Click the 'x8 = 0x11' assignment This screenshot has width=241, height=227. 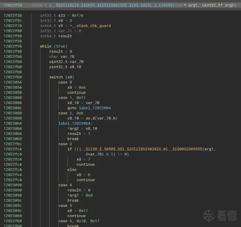pos(78,211)
